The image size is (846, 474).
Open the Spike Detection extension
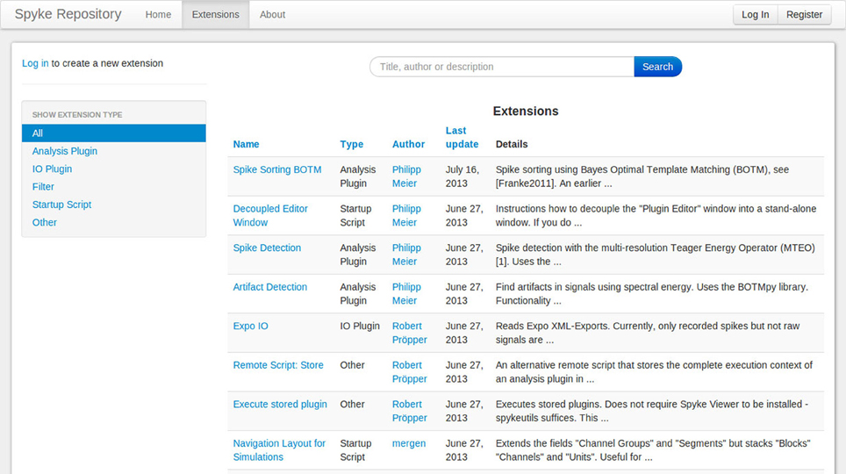pos(267,248)
